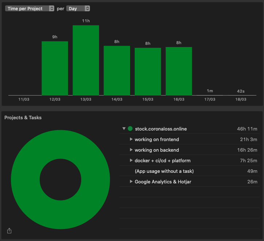Expand the Google Analytics & Hotjar task
The height and width of the screenshot is (241, 264).
click(131, 182)
